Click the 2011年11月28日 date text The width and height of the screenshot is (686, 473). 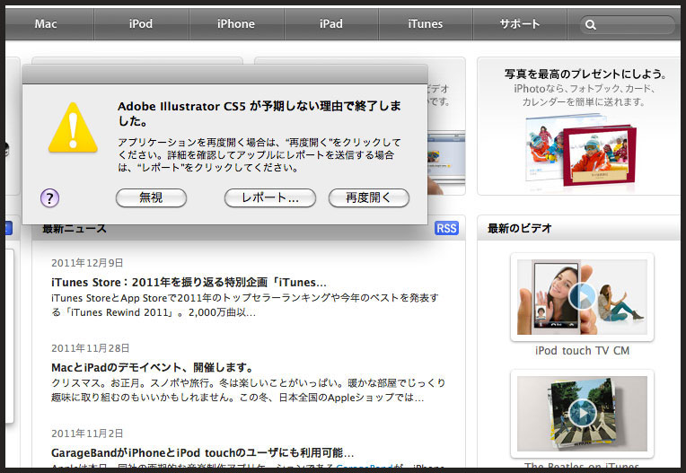click(90, 348)
